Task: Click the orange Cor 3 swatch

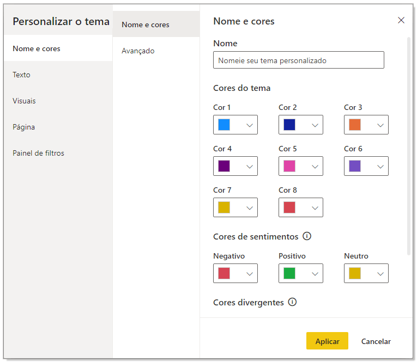Action: [x=355, y=125]
